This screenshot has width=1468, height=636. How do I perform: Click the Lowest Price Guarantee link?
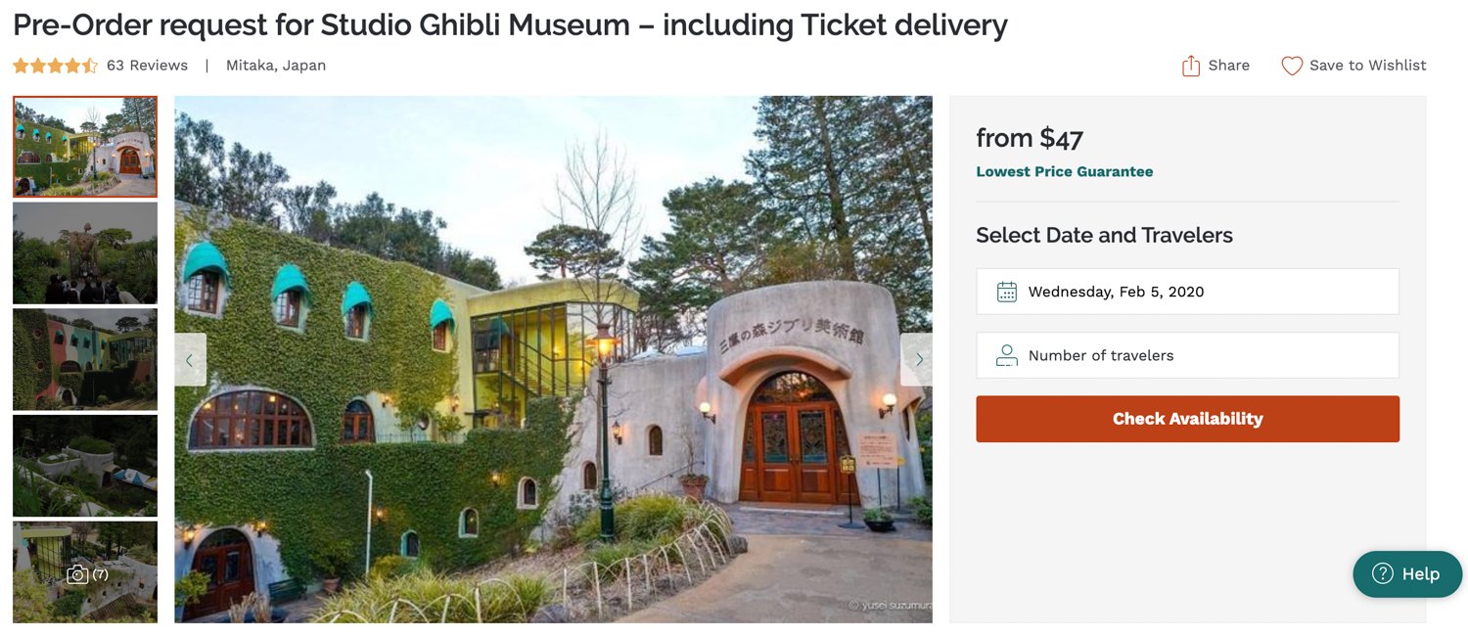pos(1064,171)
